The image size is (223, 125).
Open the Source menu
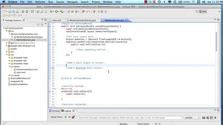point(60,2)
